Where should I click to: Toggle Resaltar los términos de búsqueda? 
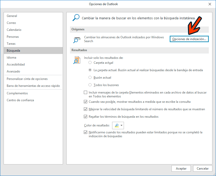point(86,117)
